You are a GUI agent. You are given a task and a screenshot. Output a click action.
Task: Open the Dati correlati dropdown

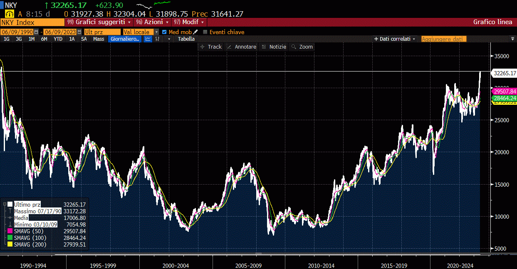395,39
